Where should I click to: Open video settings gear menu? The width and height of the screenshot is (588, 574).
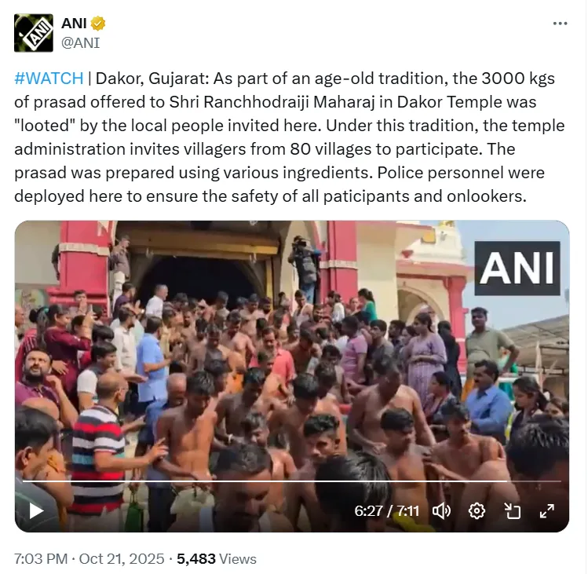477,511
